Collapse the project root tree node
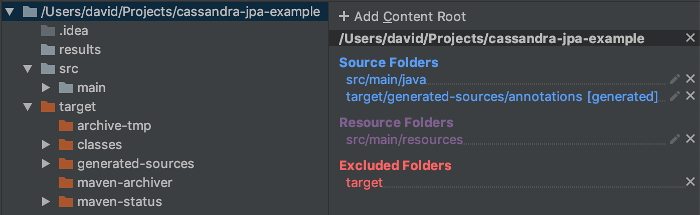The width and height of the screenshot is (700, 215). [x=10, y=11]
